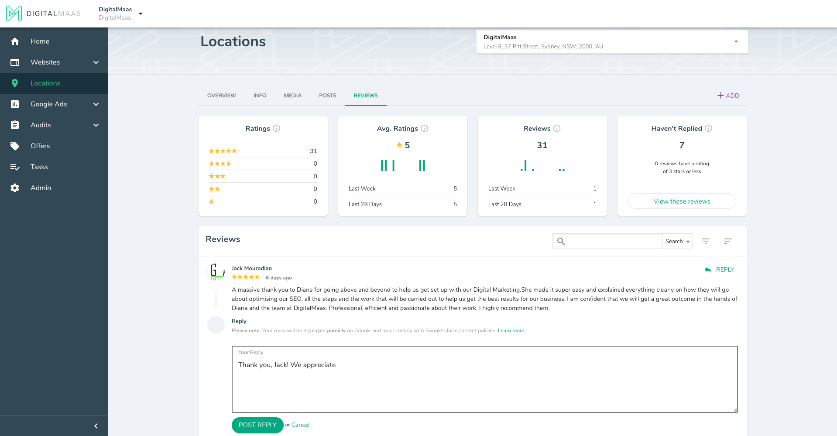Click the Haven't Replied info icon

709,128
